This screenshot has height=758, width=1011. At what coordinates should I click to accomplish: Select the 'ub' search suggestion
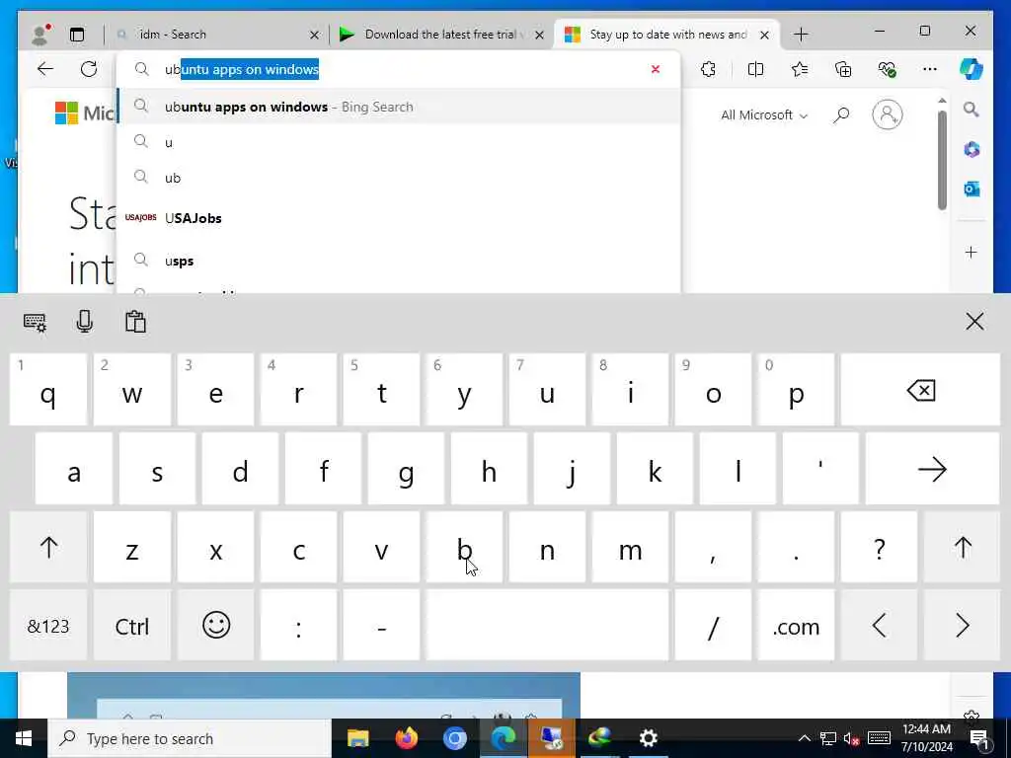click(399, 178)
